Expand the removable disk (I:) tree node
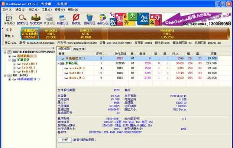233x148 pixels. click(10, 79)
